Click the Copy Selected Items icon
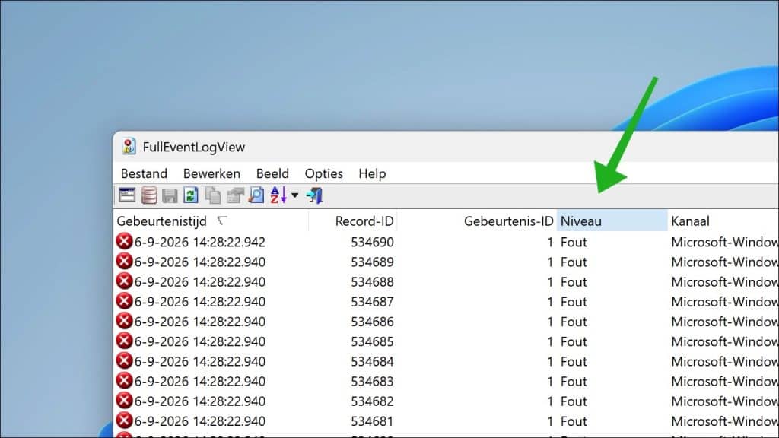The height and width of the screenshot is (438, 779). [213, 195]
